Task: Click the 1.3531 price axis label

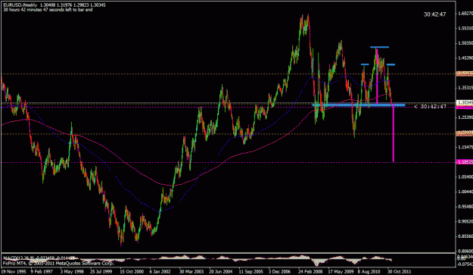Action: coord(465,88)
